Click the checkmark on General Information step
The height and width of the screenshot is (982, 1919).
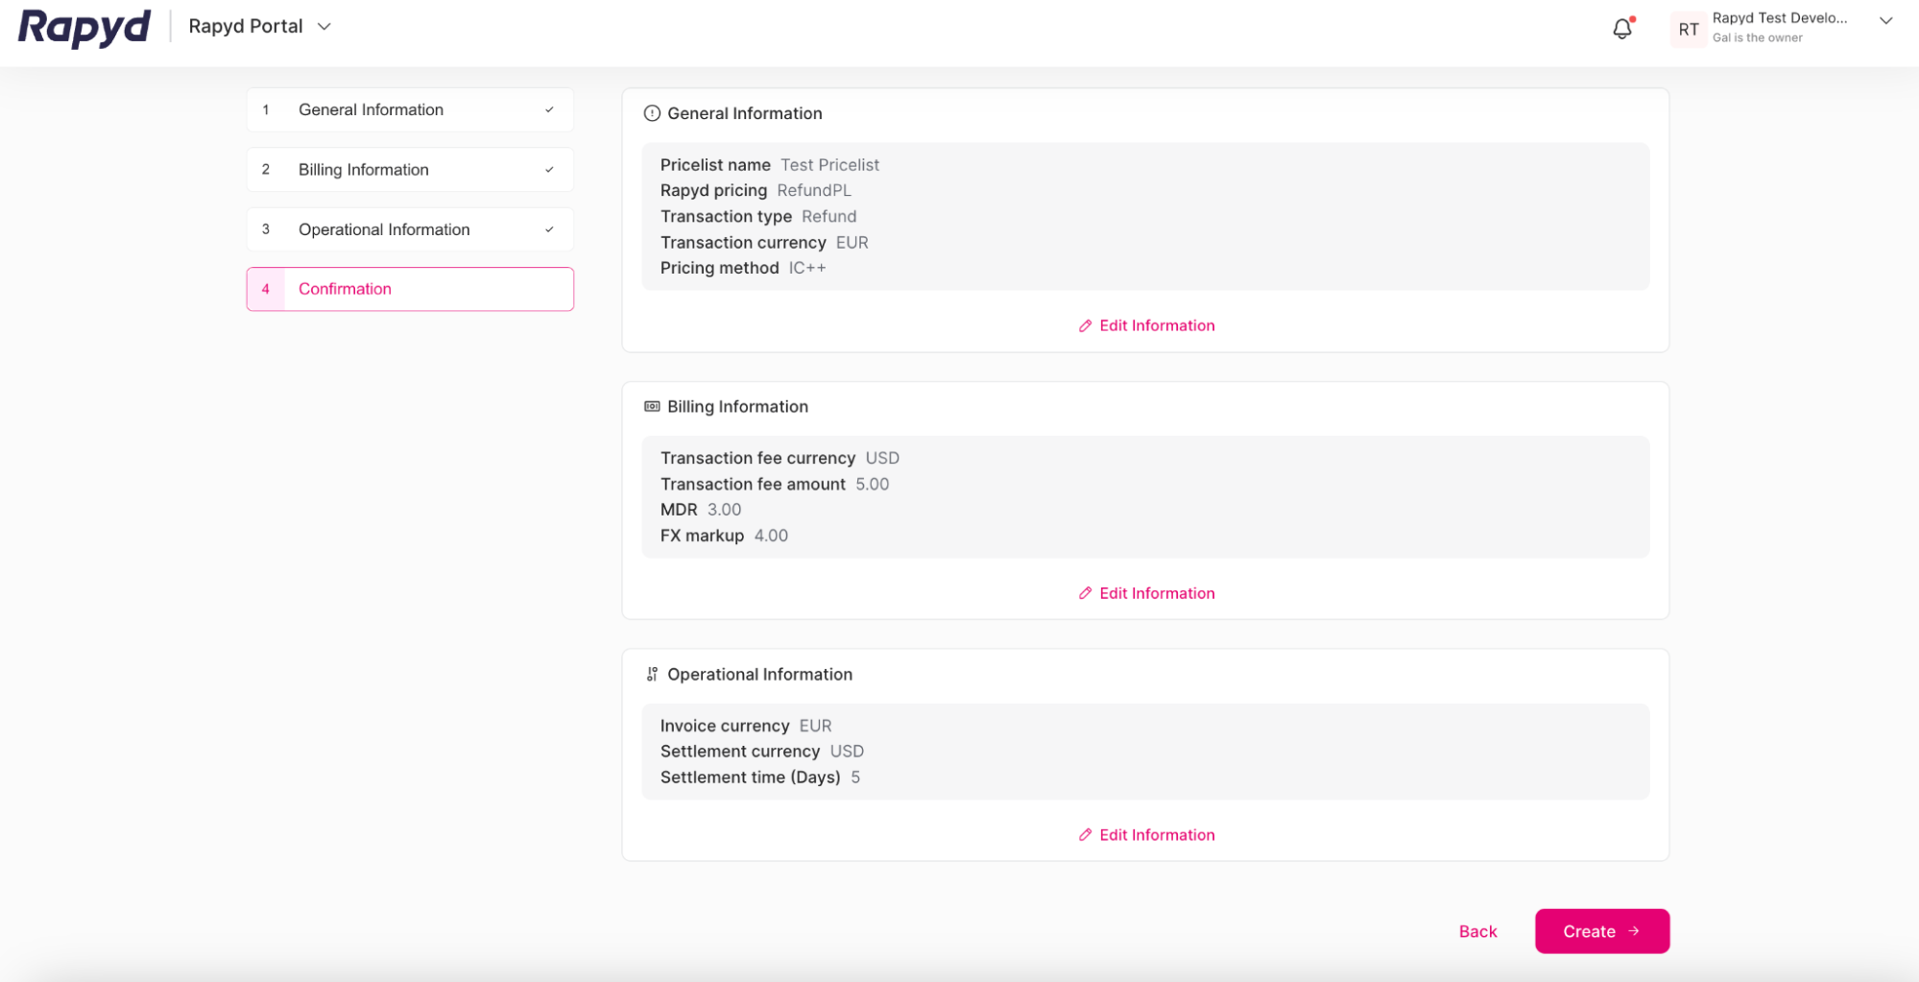click(x=549, y=109)
